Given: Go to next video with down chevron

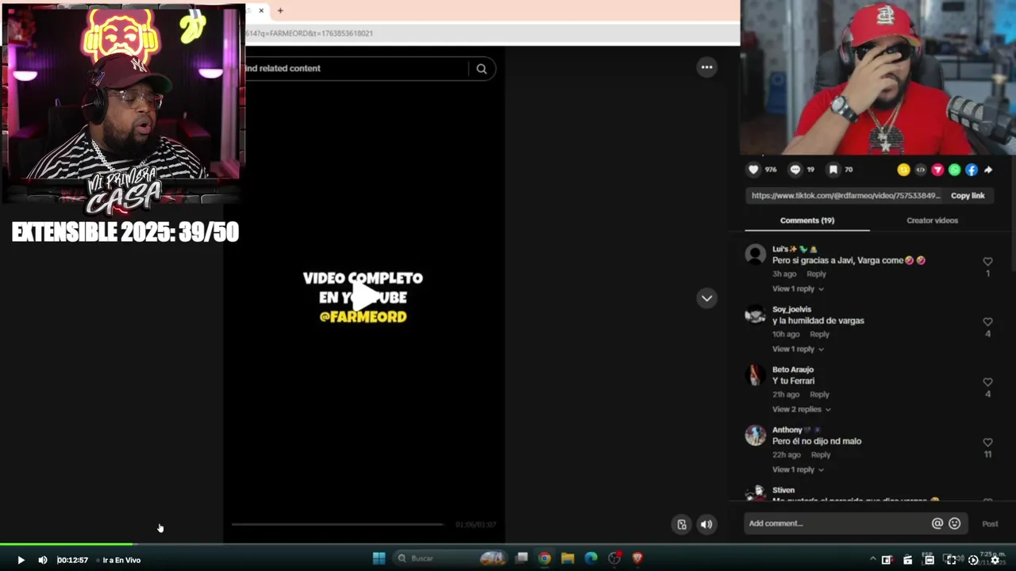Looking at the screenshot, I should [706, 298].
